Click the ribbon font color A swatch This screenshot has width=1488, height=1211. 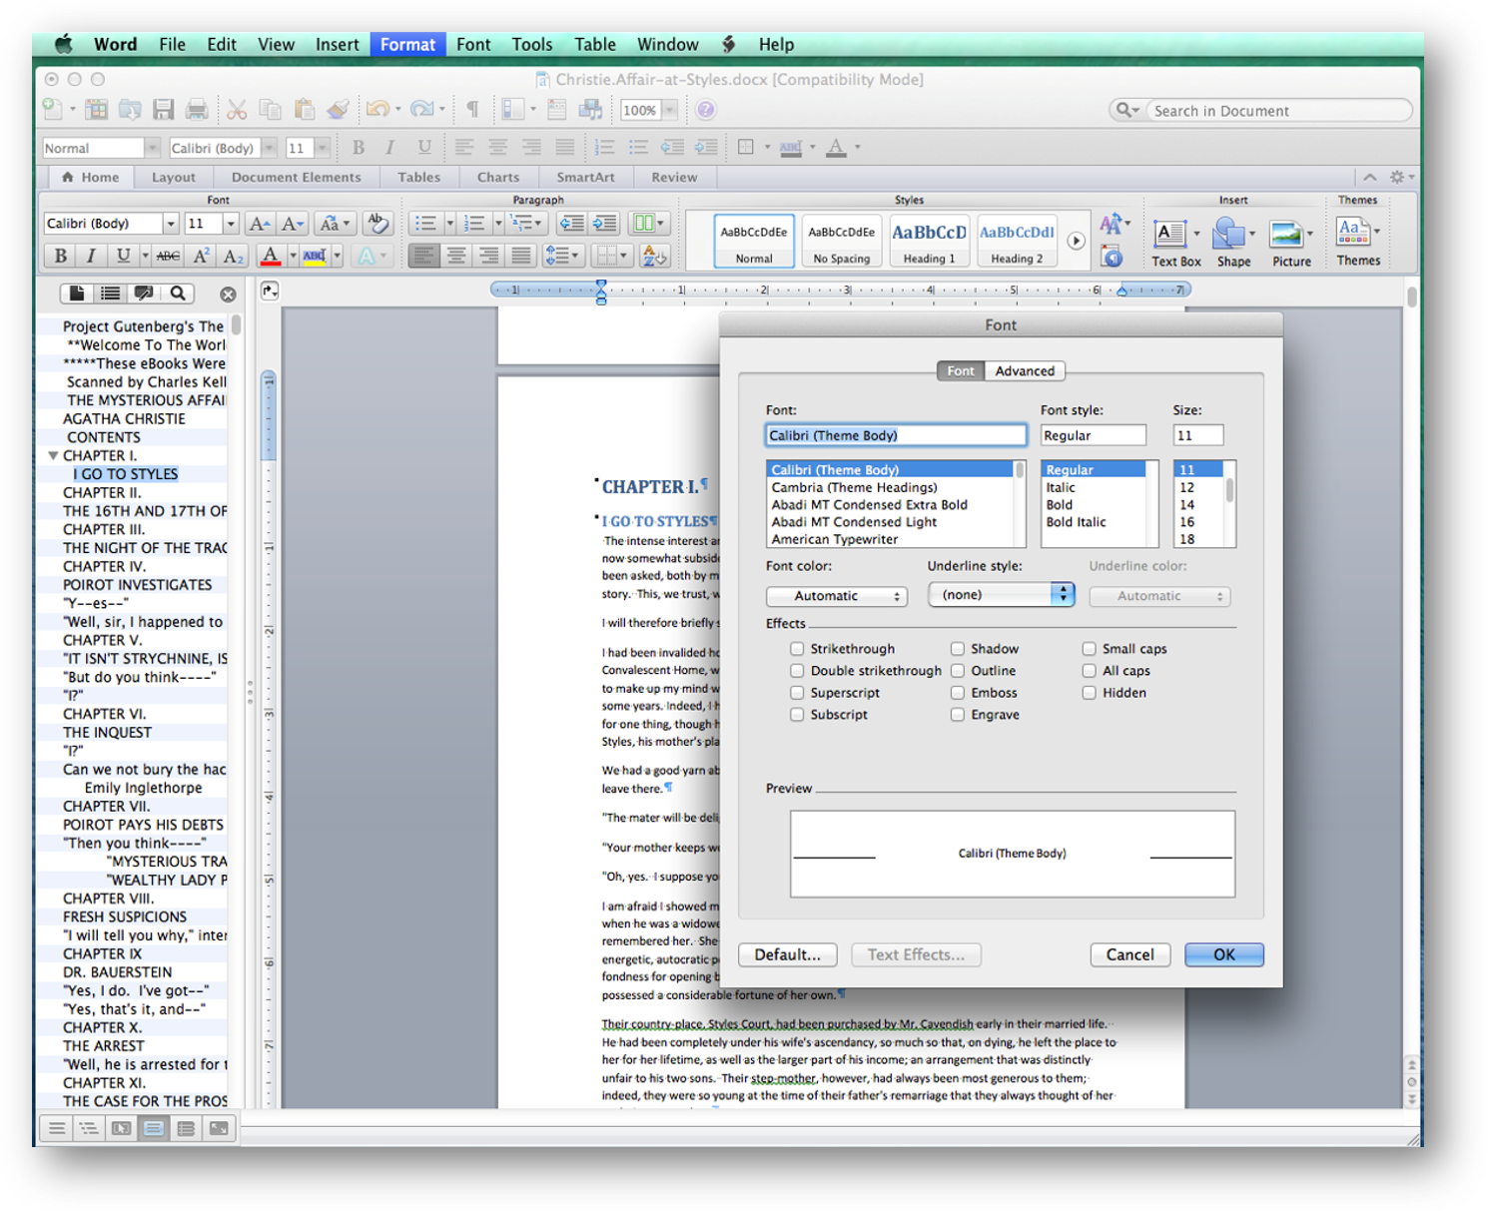pos(270,256)
